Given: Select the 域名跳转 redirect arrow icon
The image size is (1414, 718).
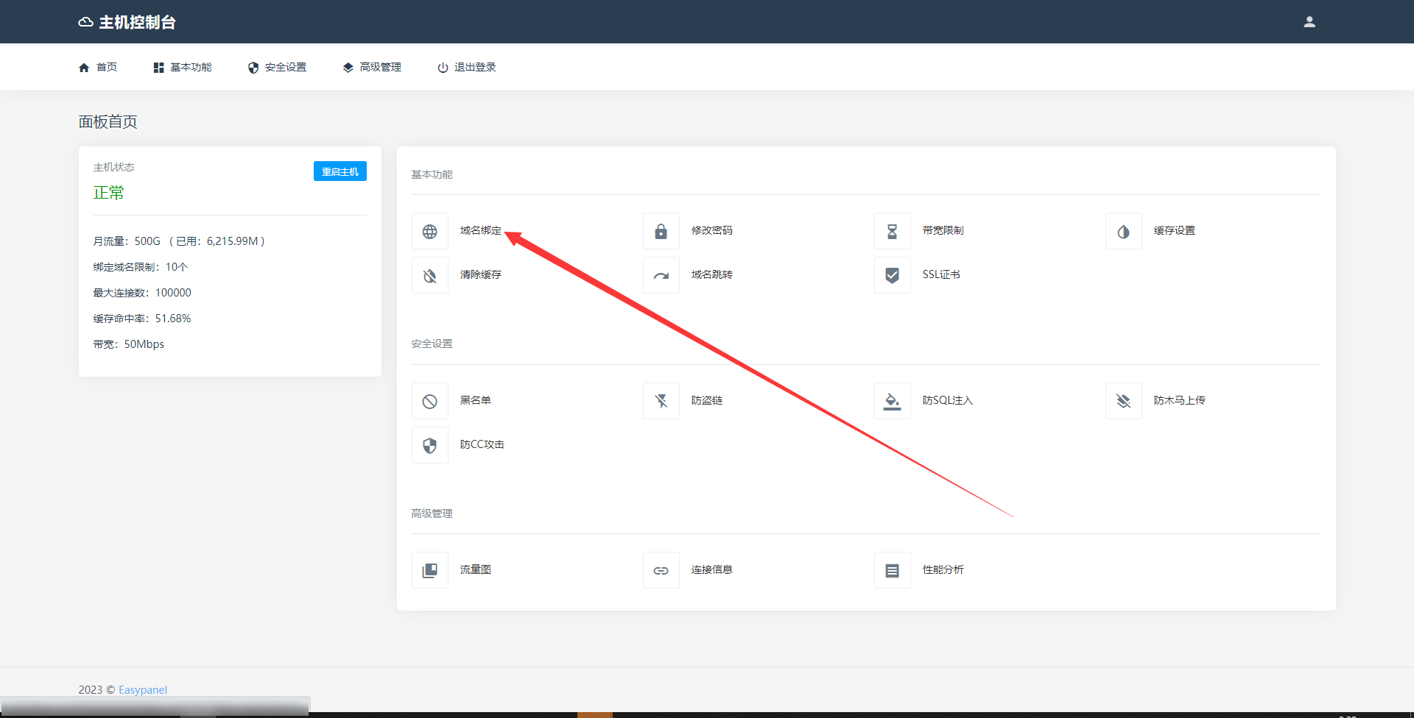Looking at the screenshot, I should pos(661,276).
